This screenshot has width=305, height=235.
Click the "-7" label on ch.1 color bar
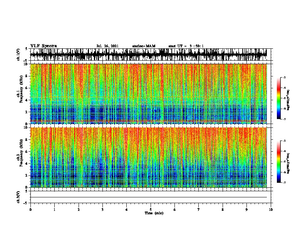coord(284,119)
